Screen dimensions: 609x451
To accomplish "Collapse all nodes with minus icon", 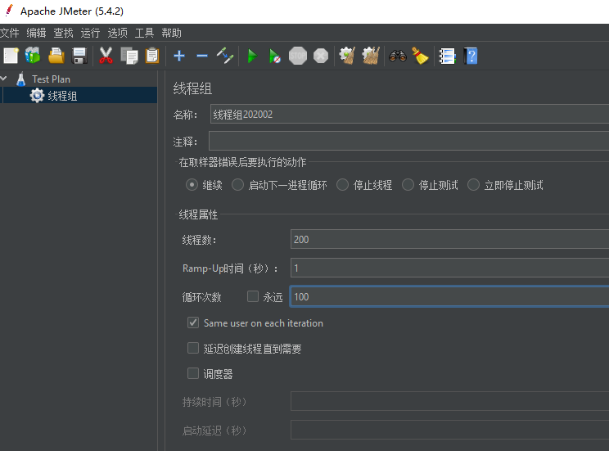I will 201,56.
